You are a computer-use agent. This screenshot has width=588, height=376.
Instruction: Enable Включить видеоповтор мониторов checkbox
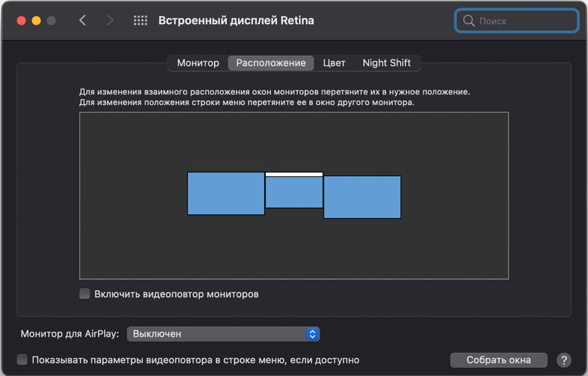(x=84, y=294)
